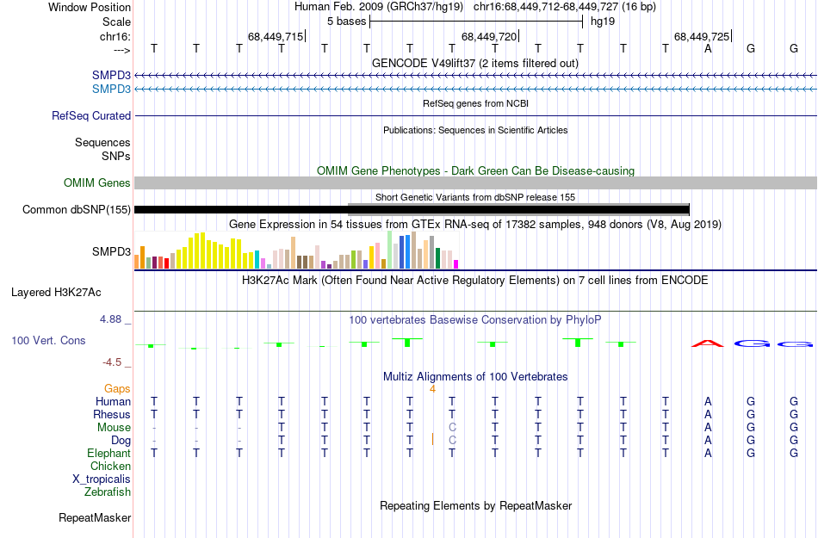Click the dark green bar in GTEx chart

point(437,258)
